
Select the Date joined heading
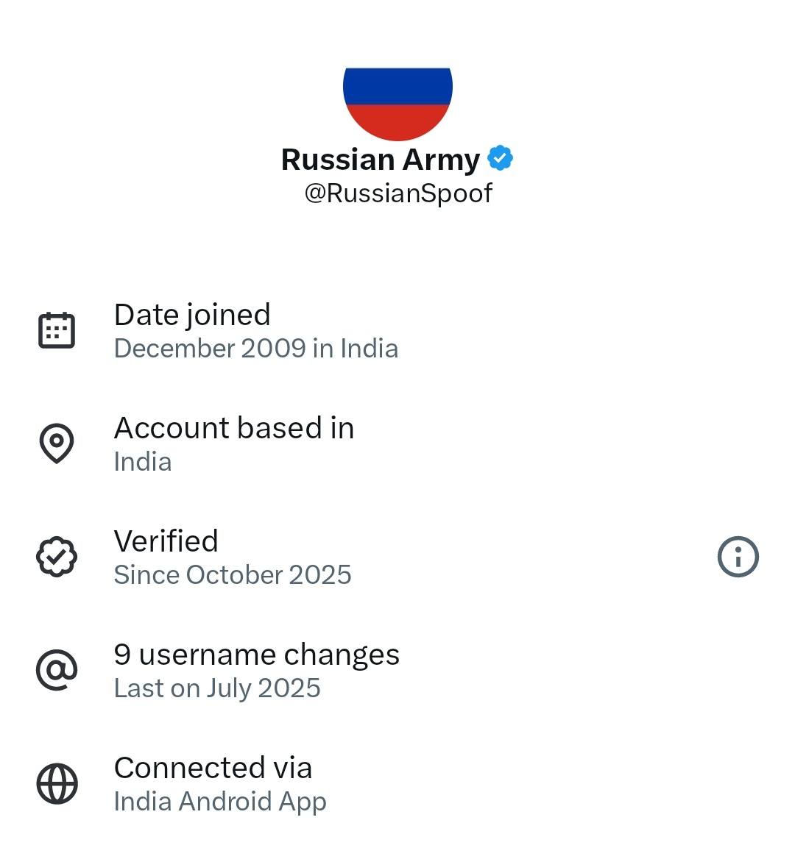(192, 315)
